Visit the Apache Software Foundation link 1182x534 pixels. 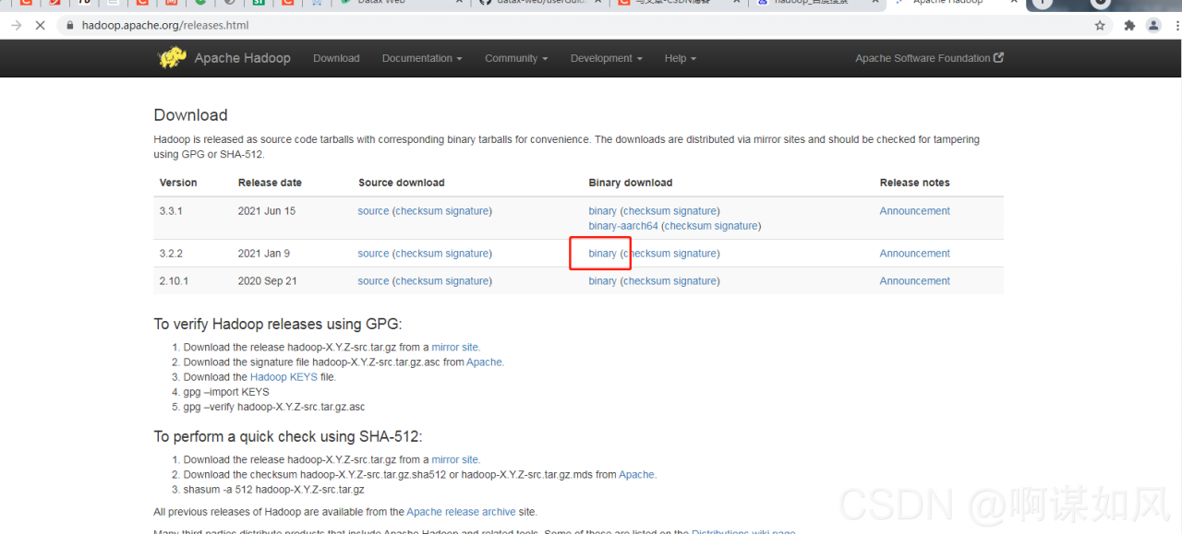[929, 58]
